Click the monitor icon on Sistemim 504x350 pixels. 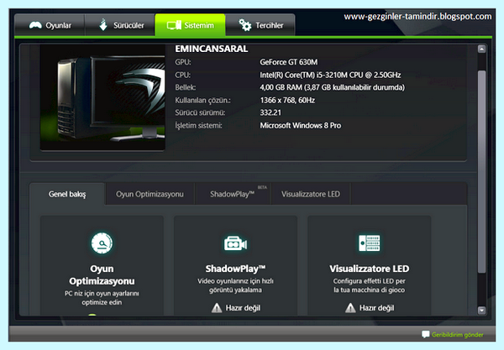(x=174, y=25)
